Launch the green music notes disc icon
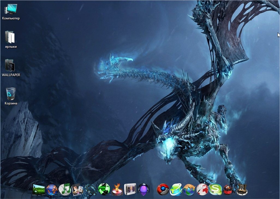 [x=65, y=189]
